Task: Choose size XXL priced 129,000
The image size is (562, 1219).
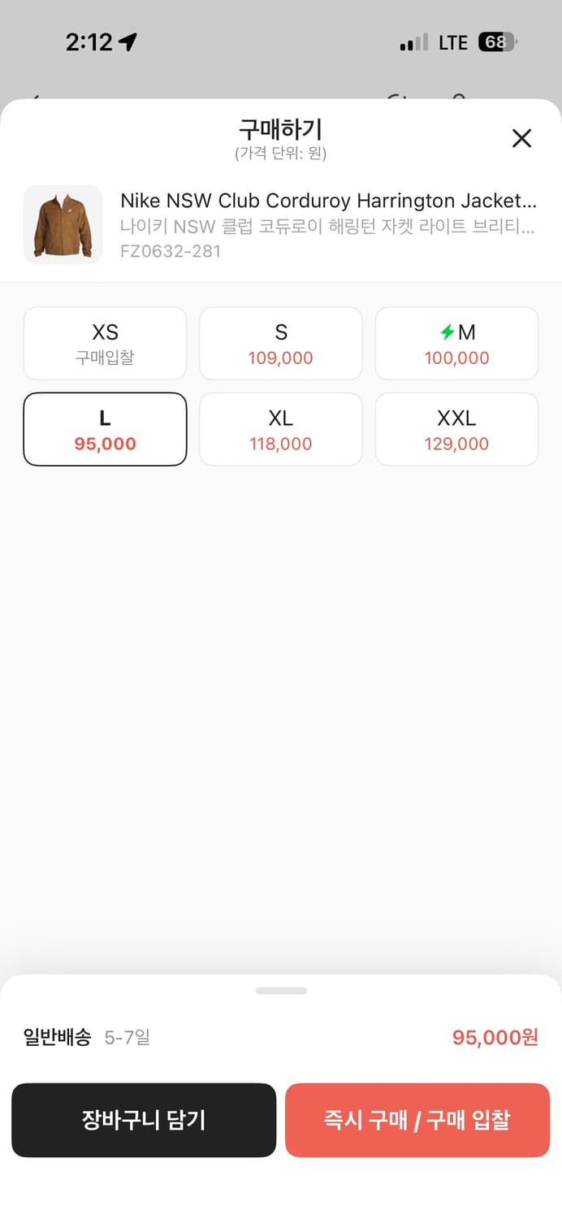Action: coord(456,429)
